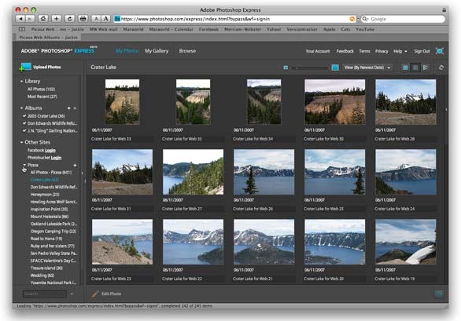Screen dimensions: 461x321
Task: Click the larger text size A button
Action: coord(106,19)
